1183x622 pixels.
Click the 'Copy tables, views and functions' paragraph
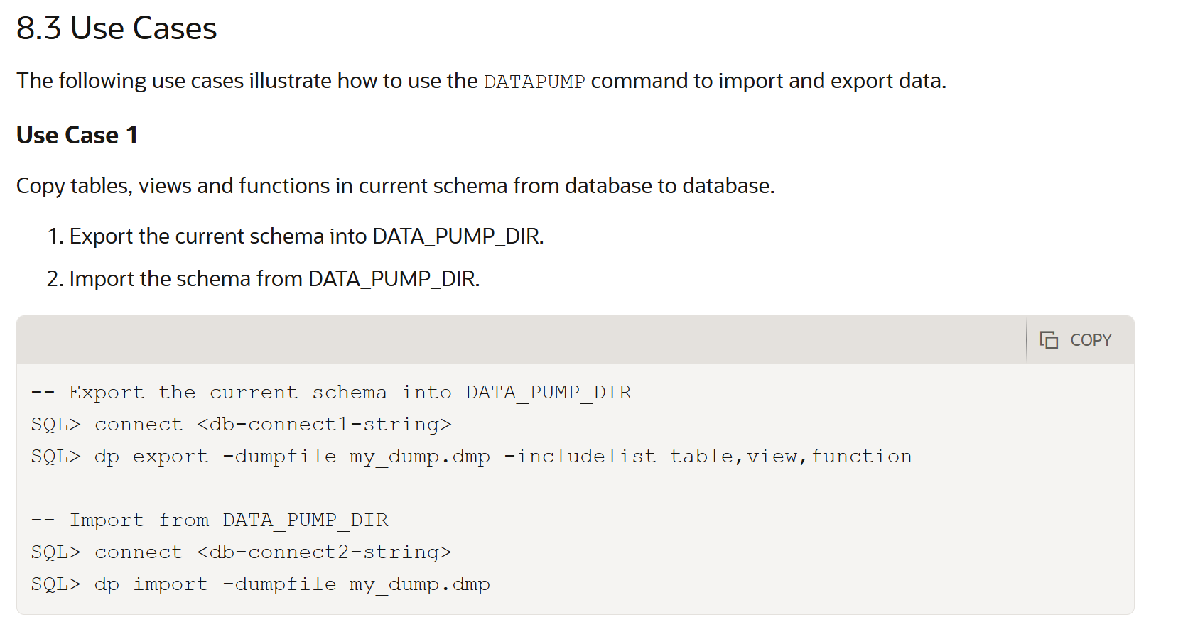(396, 186)
